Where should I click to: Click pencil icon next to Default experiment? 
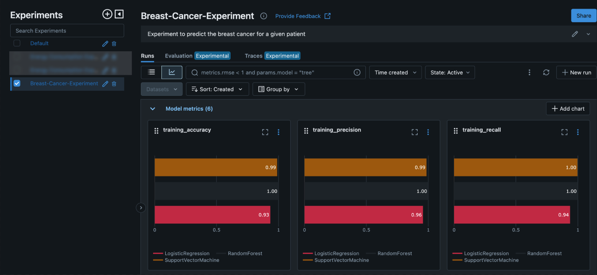tap(105, 43)
